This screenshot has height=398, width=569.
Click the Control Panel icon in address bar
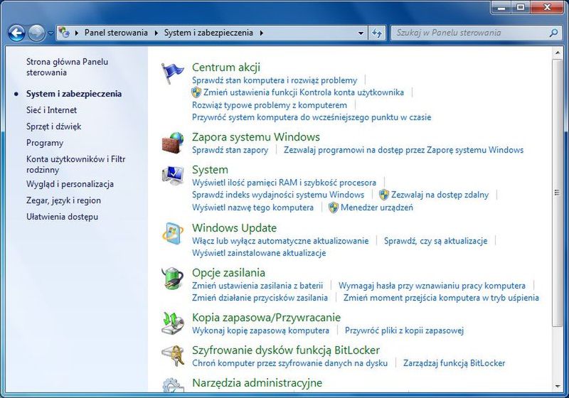pos(64,33)
